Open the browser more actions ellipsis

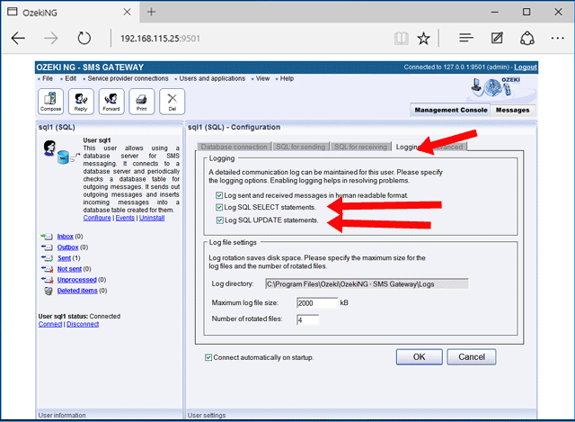[557, 38]
